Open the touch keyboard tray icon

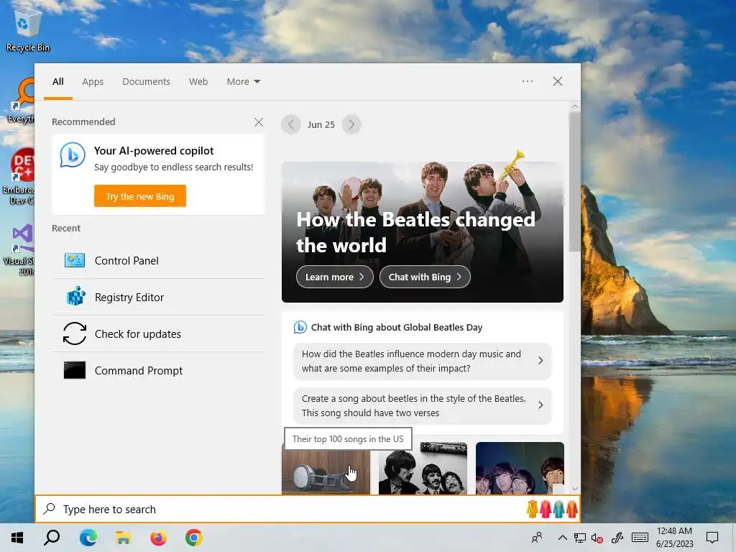point(640,538)
